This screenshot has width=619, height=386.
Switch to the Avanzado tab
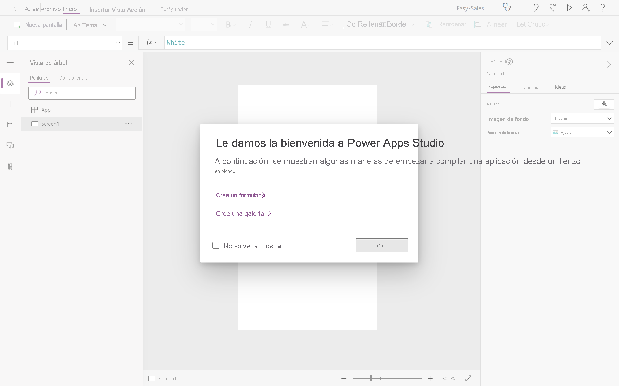coord(531,87)
